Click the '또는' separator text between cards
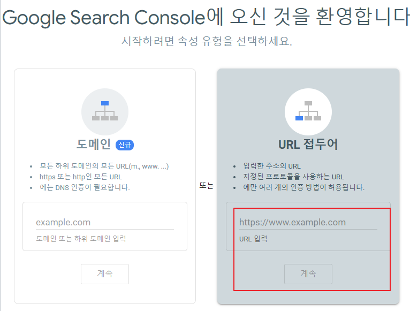Image resolution: width=410 pixels, height=311 pixels. (207, 186)
